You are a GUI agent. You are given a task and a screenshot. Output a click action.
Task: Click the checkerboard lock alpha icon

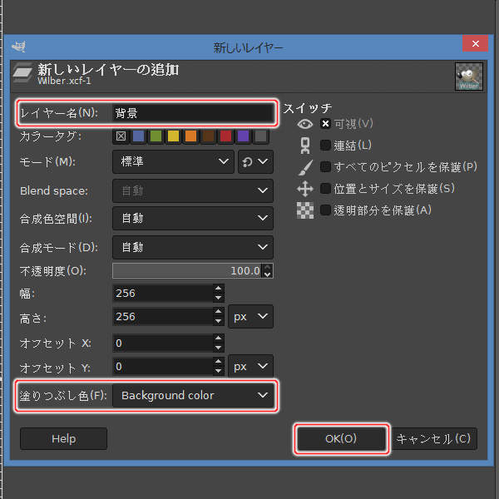pyautogui.click(x=305, y=210)
